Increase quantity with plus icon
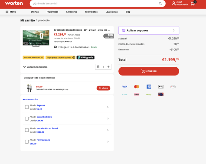The height and width of the screenshot is (164, 206). pyautogui.click(x=108, y=67)
